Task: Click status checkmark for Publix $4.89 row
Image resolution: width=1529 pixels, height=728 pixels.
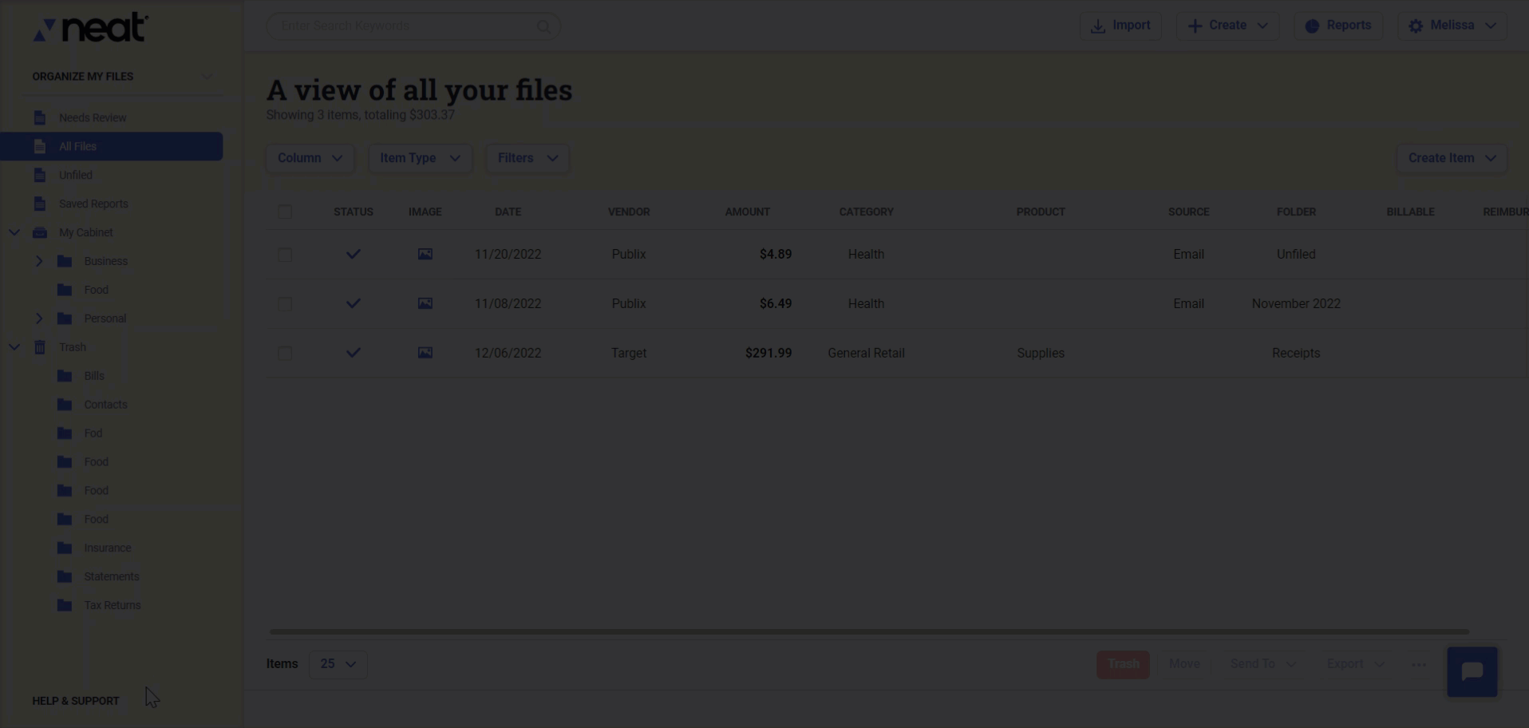Action: point(354,254)
